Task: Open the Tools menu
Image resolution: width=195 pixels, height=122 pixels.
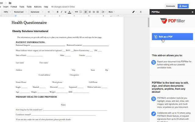Action: [x=22, y=7]
